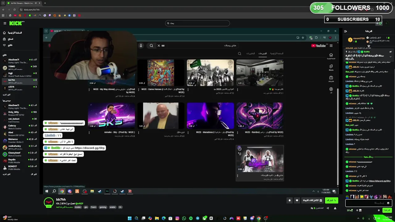Open the Following heart icon in sidebar
The width and height of the screenshot is (395, 222).
[4, 45]
